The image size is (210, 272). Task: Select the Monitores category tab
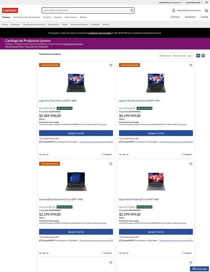click(x=95, y=24)
